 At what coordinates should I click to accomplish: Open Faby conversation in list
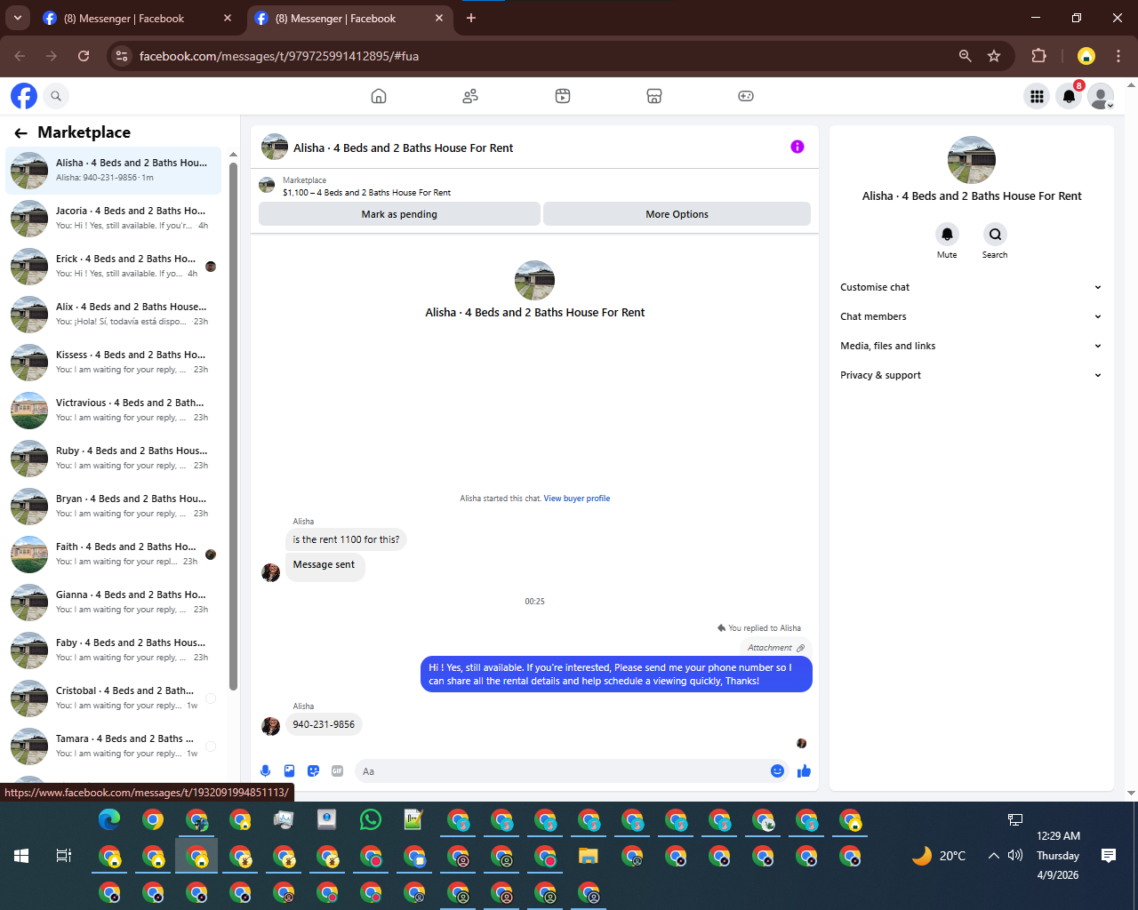114,650
